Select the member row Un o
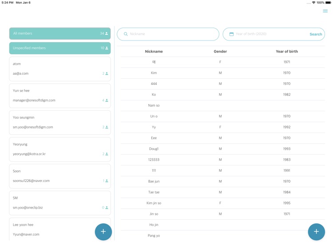Viewport: 333px width, 250px height. [223, 117]
